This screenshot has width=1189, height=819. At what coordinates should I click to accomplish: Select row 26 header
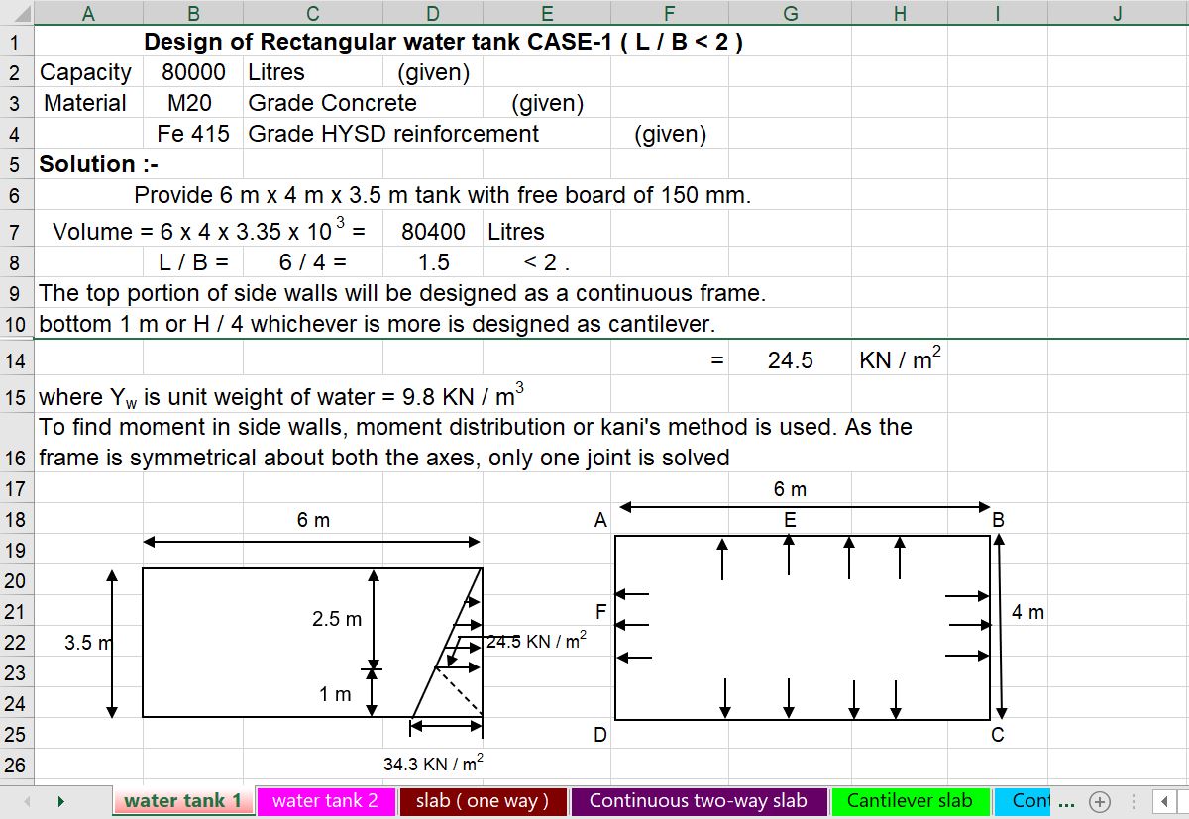coord(15,765)
